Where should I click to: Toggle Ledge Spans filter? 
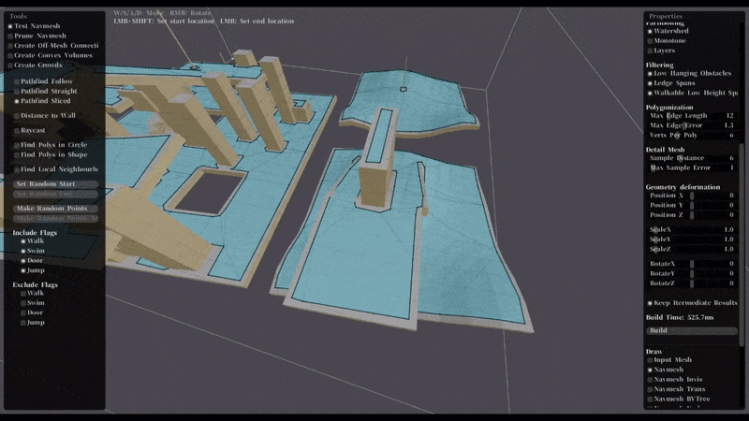pyautogui.click(x=671, y=83)
